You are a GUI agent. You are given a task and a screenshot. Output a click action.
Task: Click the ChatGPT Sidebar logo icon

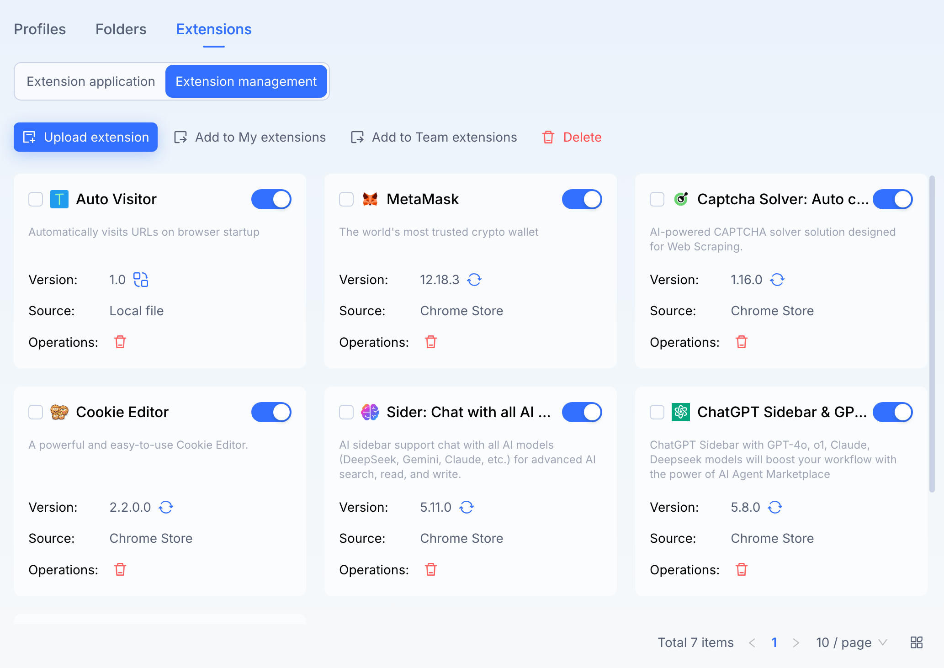[x=681, y=412]
